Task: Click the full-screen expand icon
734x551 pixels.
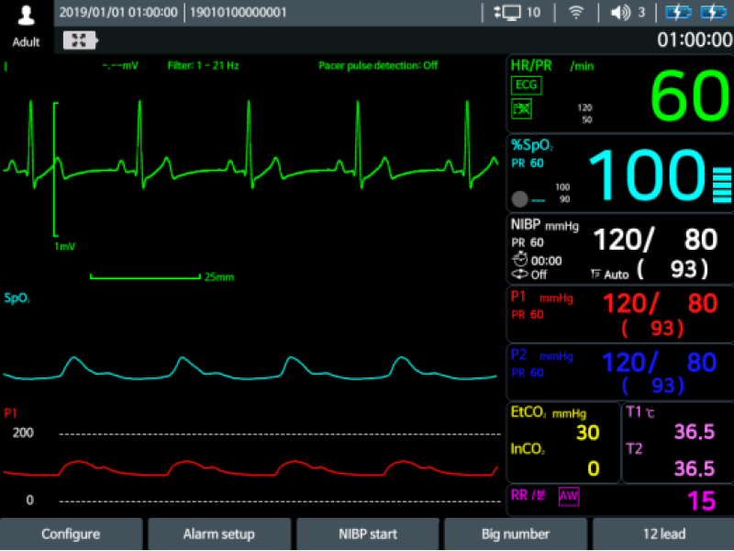Action: click(x=79, y=40)
